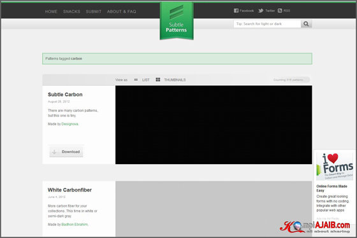Open the RSS text link
This screenshot has width=357, height=238.
pos(287,11)
